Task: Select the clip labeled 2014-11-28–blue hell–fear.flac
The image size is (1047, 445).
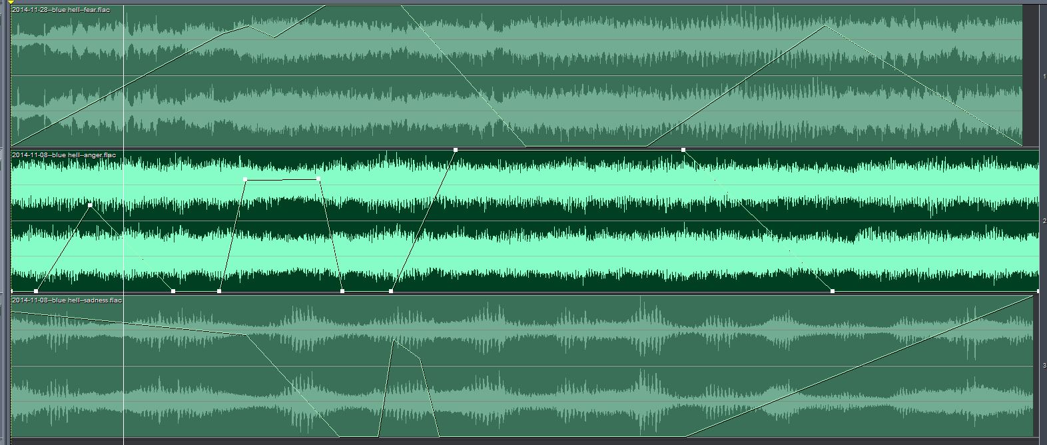Action: (x=517, y=75)
